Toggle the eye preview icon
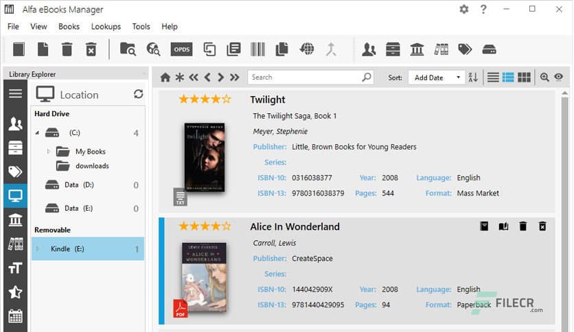Screen dimensions: 574x332 pyautogui.click(x=559, y=77)
